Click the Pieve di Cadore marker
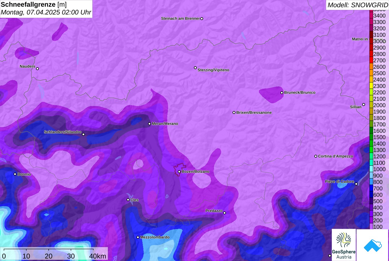 coord(356,184)
